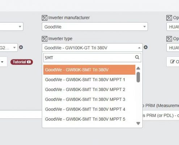The width and height of the screenshot is (179, 145).
Task: Open the GoodWe inverter manufacturer dropdown
Action: [95, 26]
